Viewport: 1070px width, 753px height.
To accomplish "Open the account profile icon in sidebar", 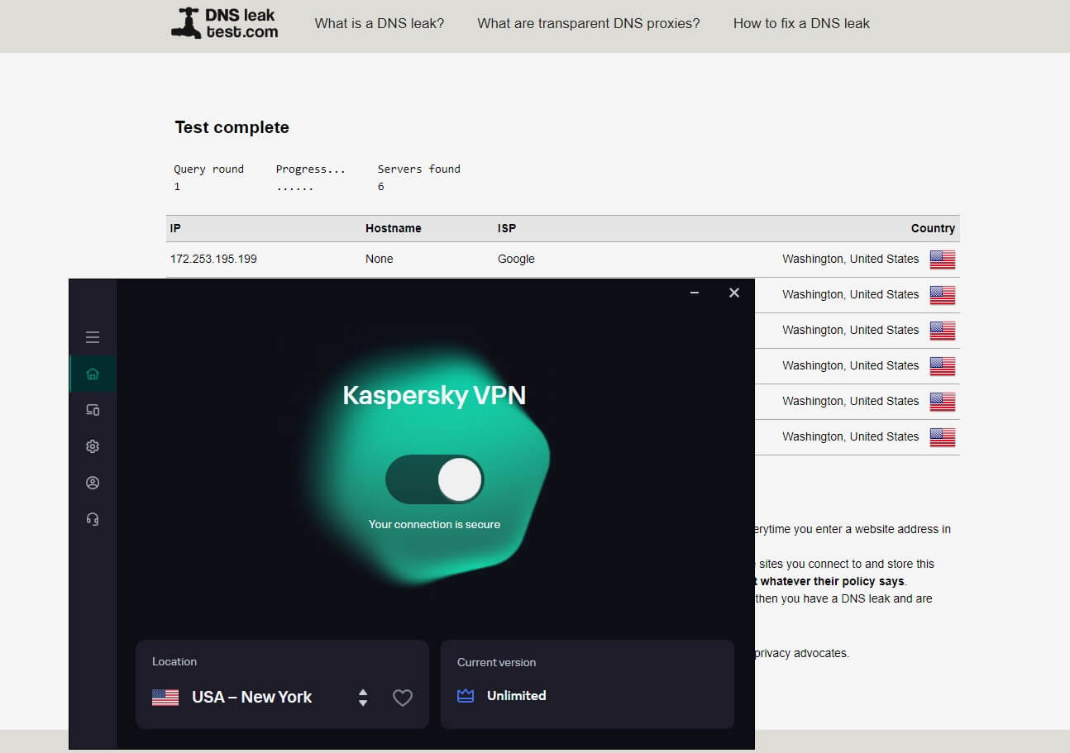I will tap(93, 483).
